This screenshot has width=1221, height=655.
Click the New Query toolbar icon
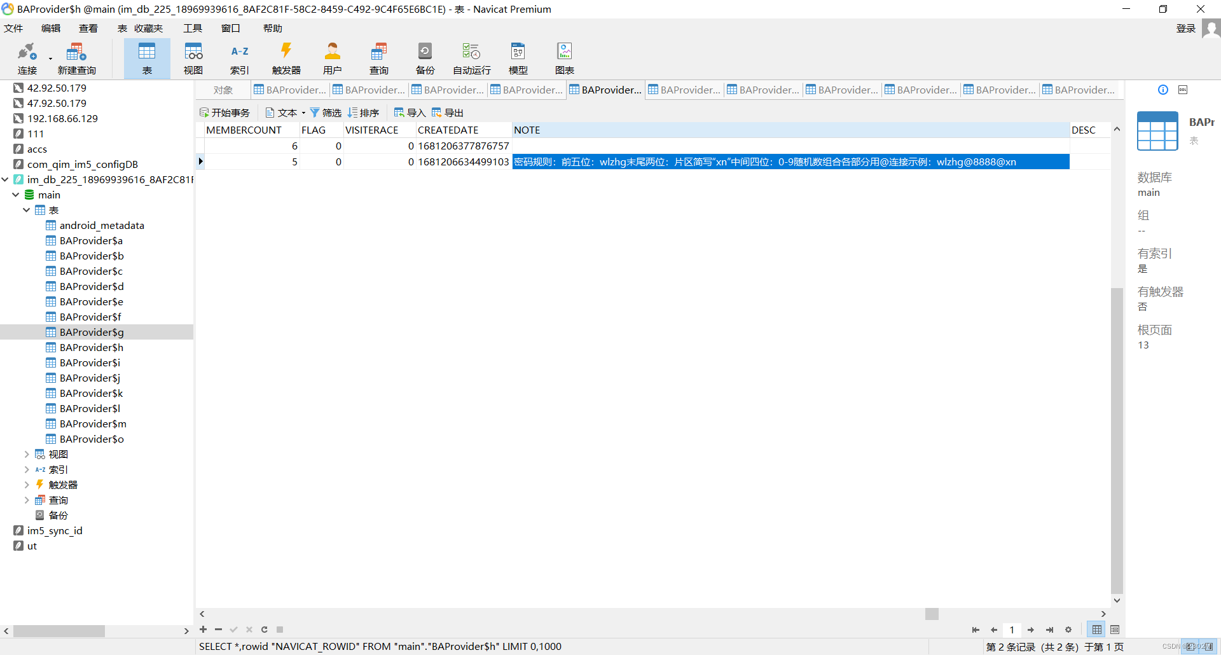coord(76,59)
